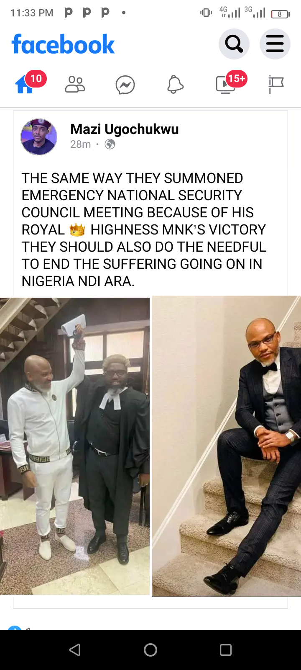Open the hamburger menu icon

[x=275, y=44]
